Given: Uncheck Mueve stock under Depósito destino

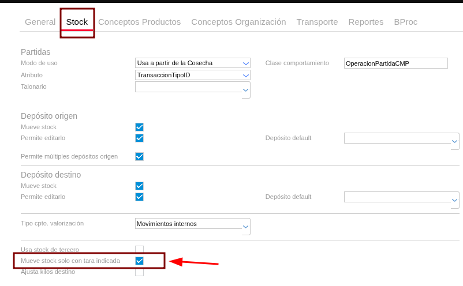Looking at the screenshot, I should 139,186.
